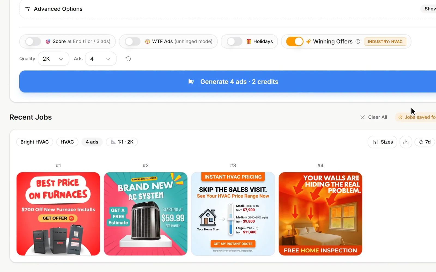The image size is (436, 272).
Task: Click the X icon beside Clear All
Action: pos(362,117)
